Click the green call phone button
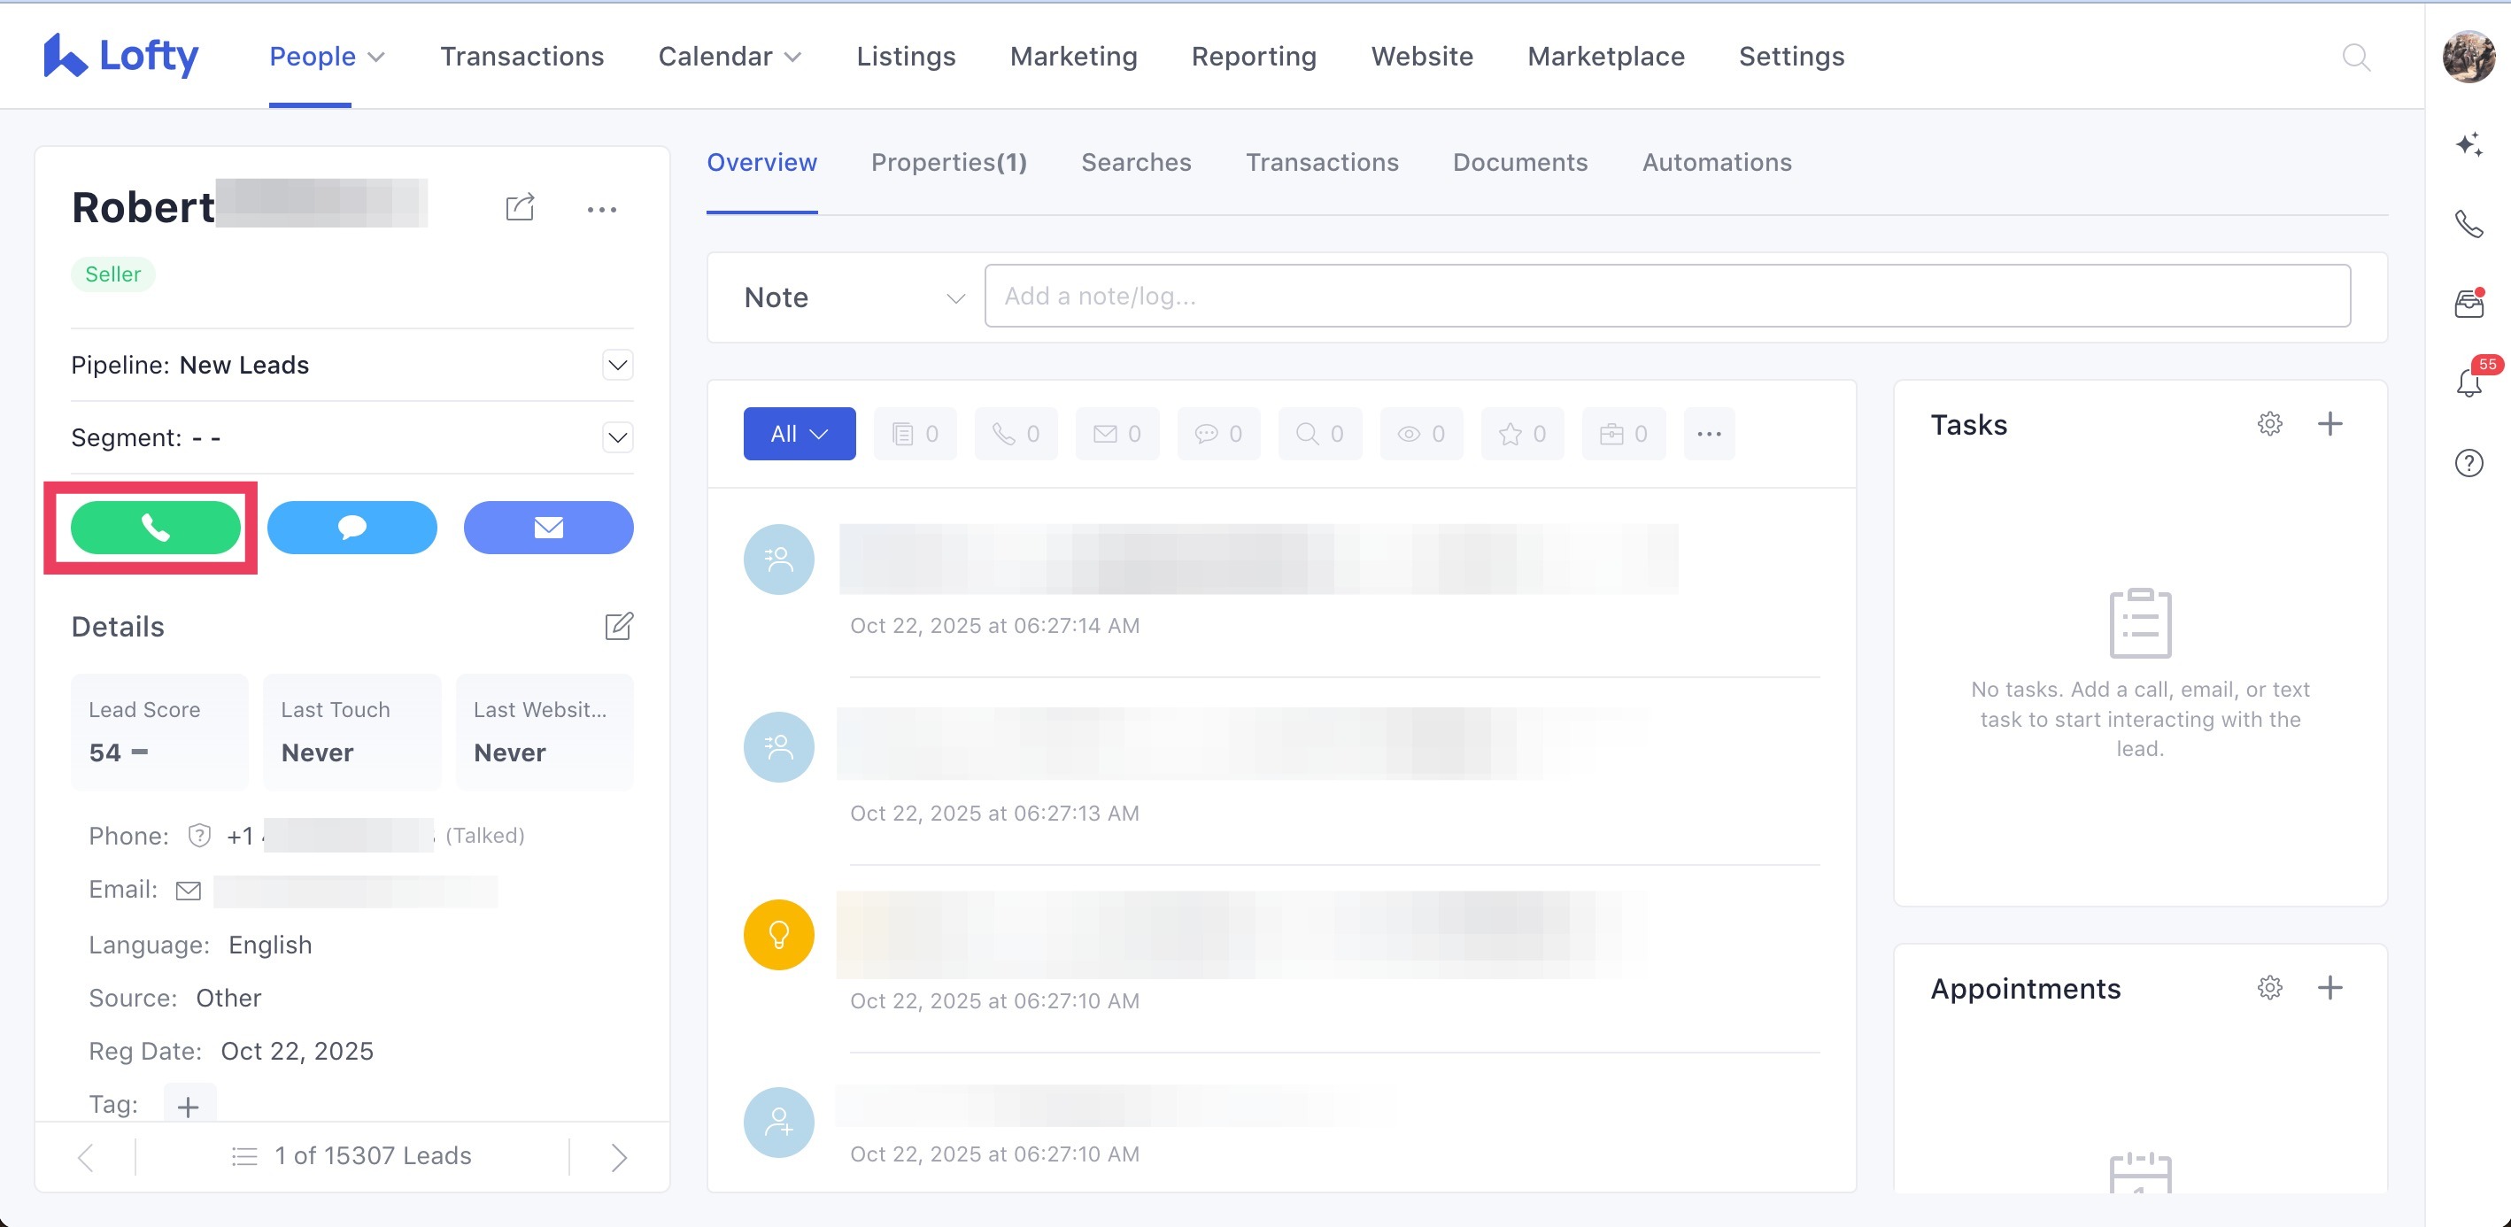This screenshot has height=1227, width=2511. (x=155, y=528)
